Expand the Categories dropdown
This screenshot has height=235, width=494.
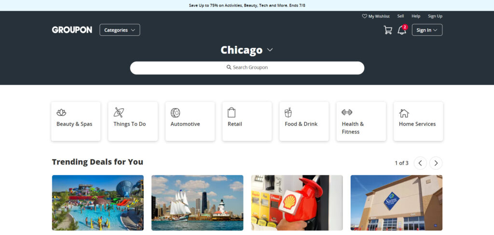tap(120, 30)
